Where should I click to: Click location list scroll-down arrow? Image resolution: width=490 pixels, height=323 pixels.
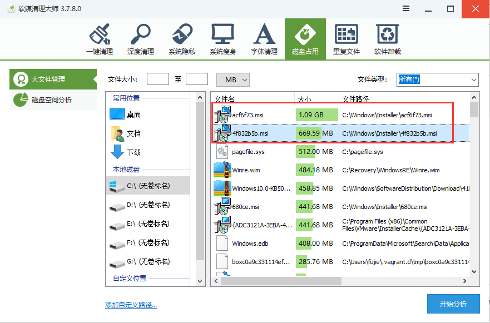click(x=200, y=281)
